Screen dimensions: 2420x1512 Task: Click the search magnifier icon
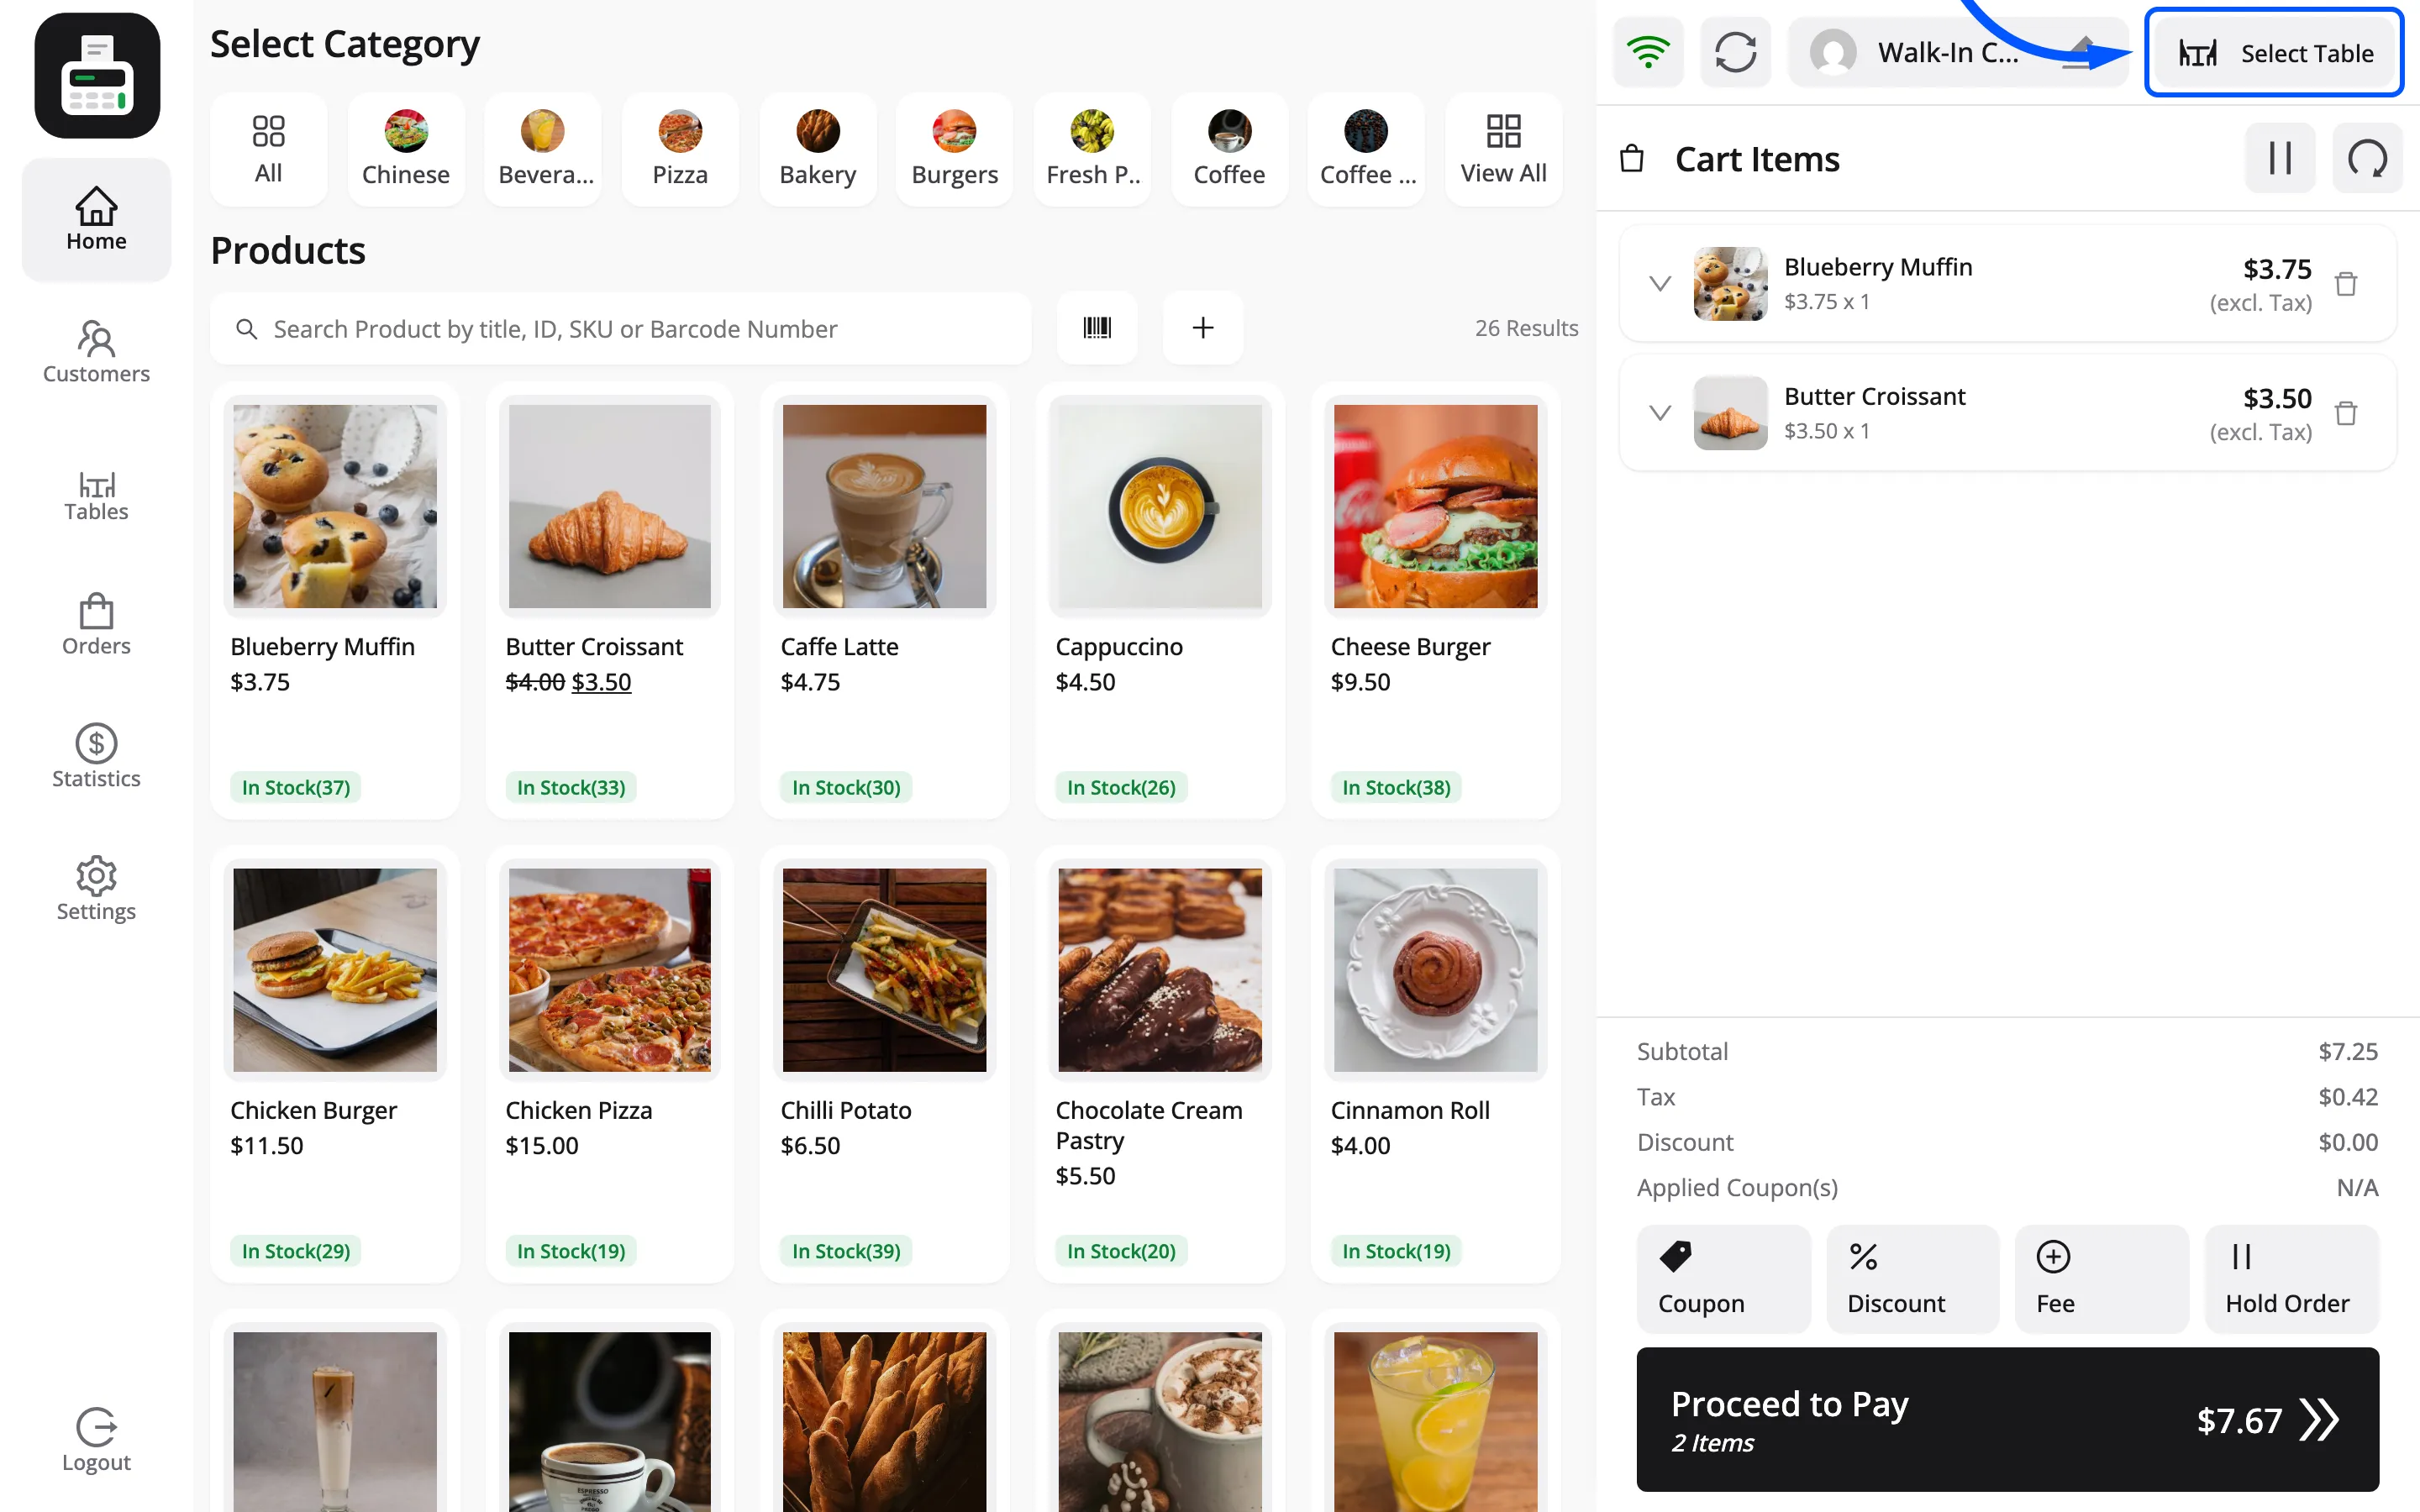coord(246,329)
